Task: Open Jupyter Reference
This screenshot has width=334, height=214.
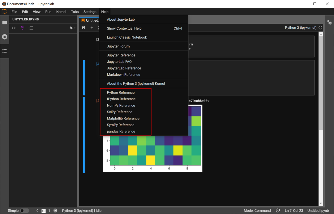Action: (x=143, y=55)
